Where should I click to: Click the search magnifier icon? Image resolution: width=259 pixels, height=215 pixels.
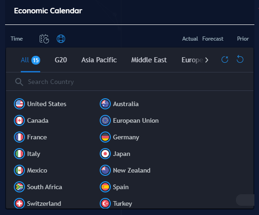click(x=19, y=82)
